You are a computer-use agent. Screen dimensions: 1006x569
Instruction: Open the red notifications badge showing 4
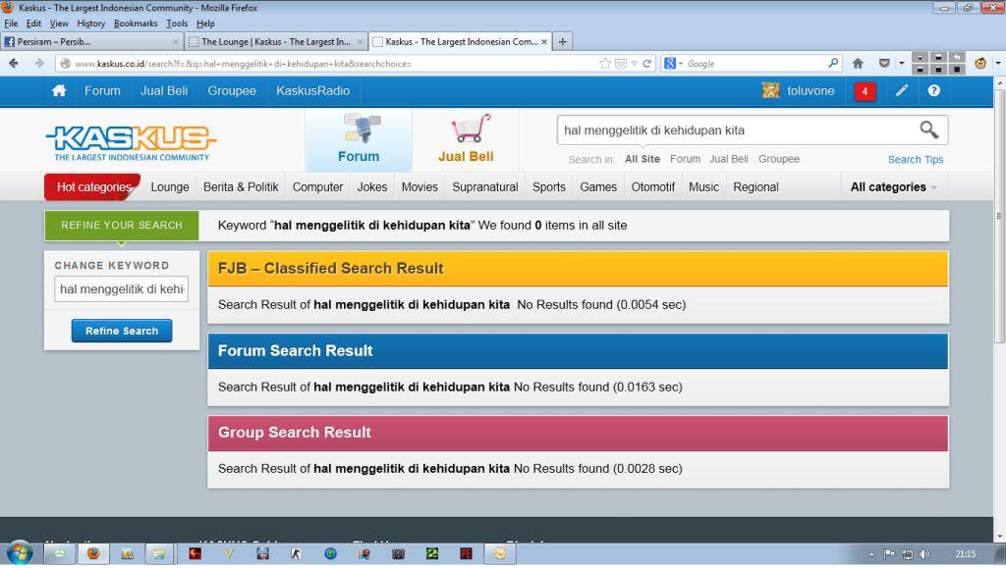(x=865, y=91)
